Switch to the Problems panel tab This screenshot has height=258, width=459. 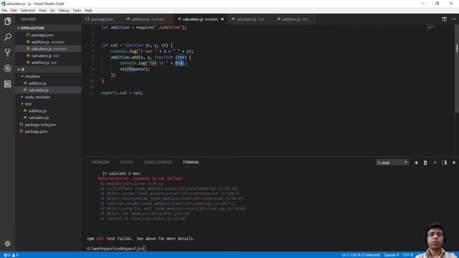pos(100,163)
